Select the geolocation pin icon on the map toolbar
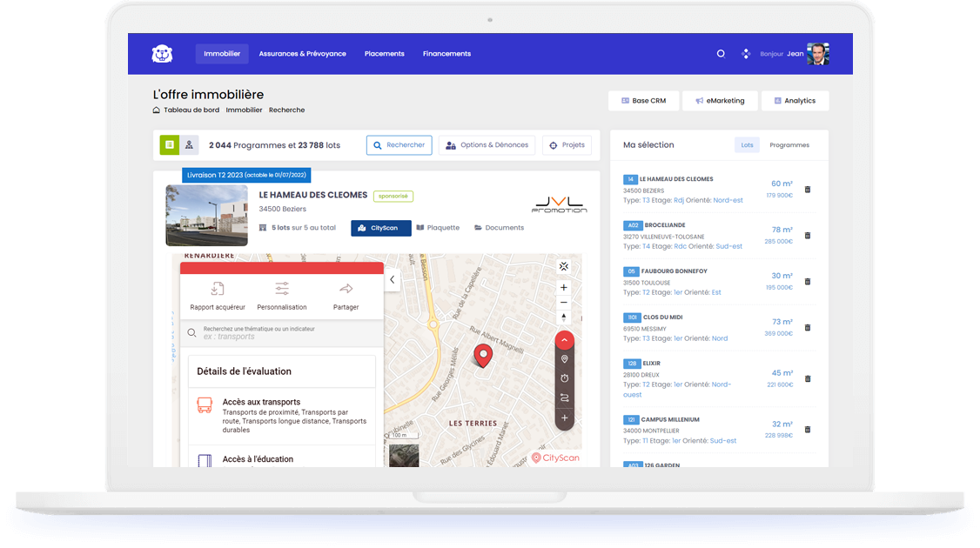Screen dimensions: 980x548 click(x=564, y=358)
